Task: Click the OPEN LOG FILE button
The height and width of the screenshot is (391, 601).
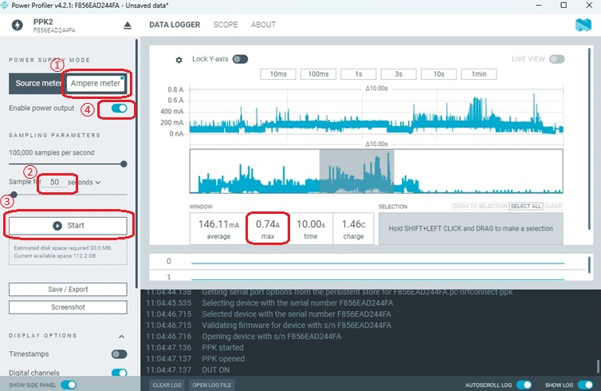Action: (x=211, y=385)
